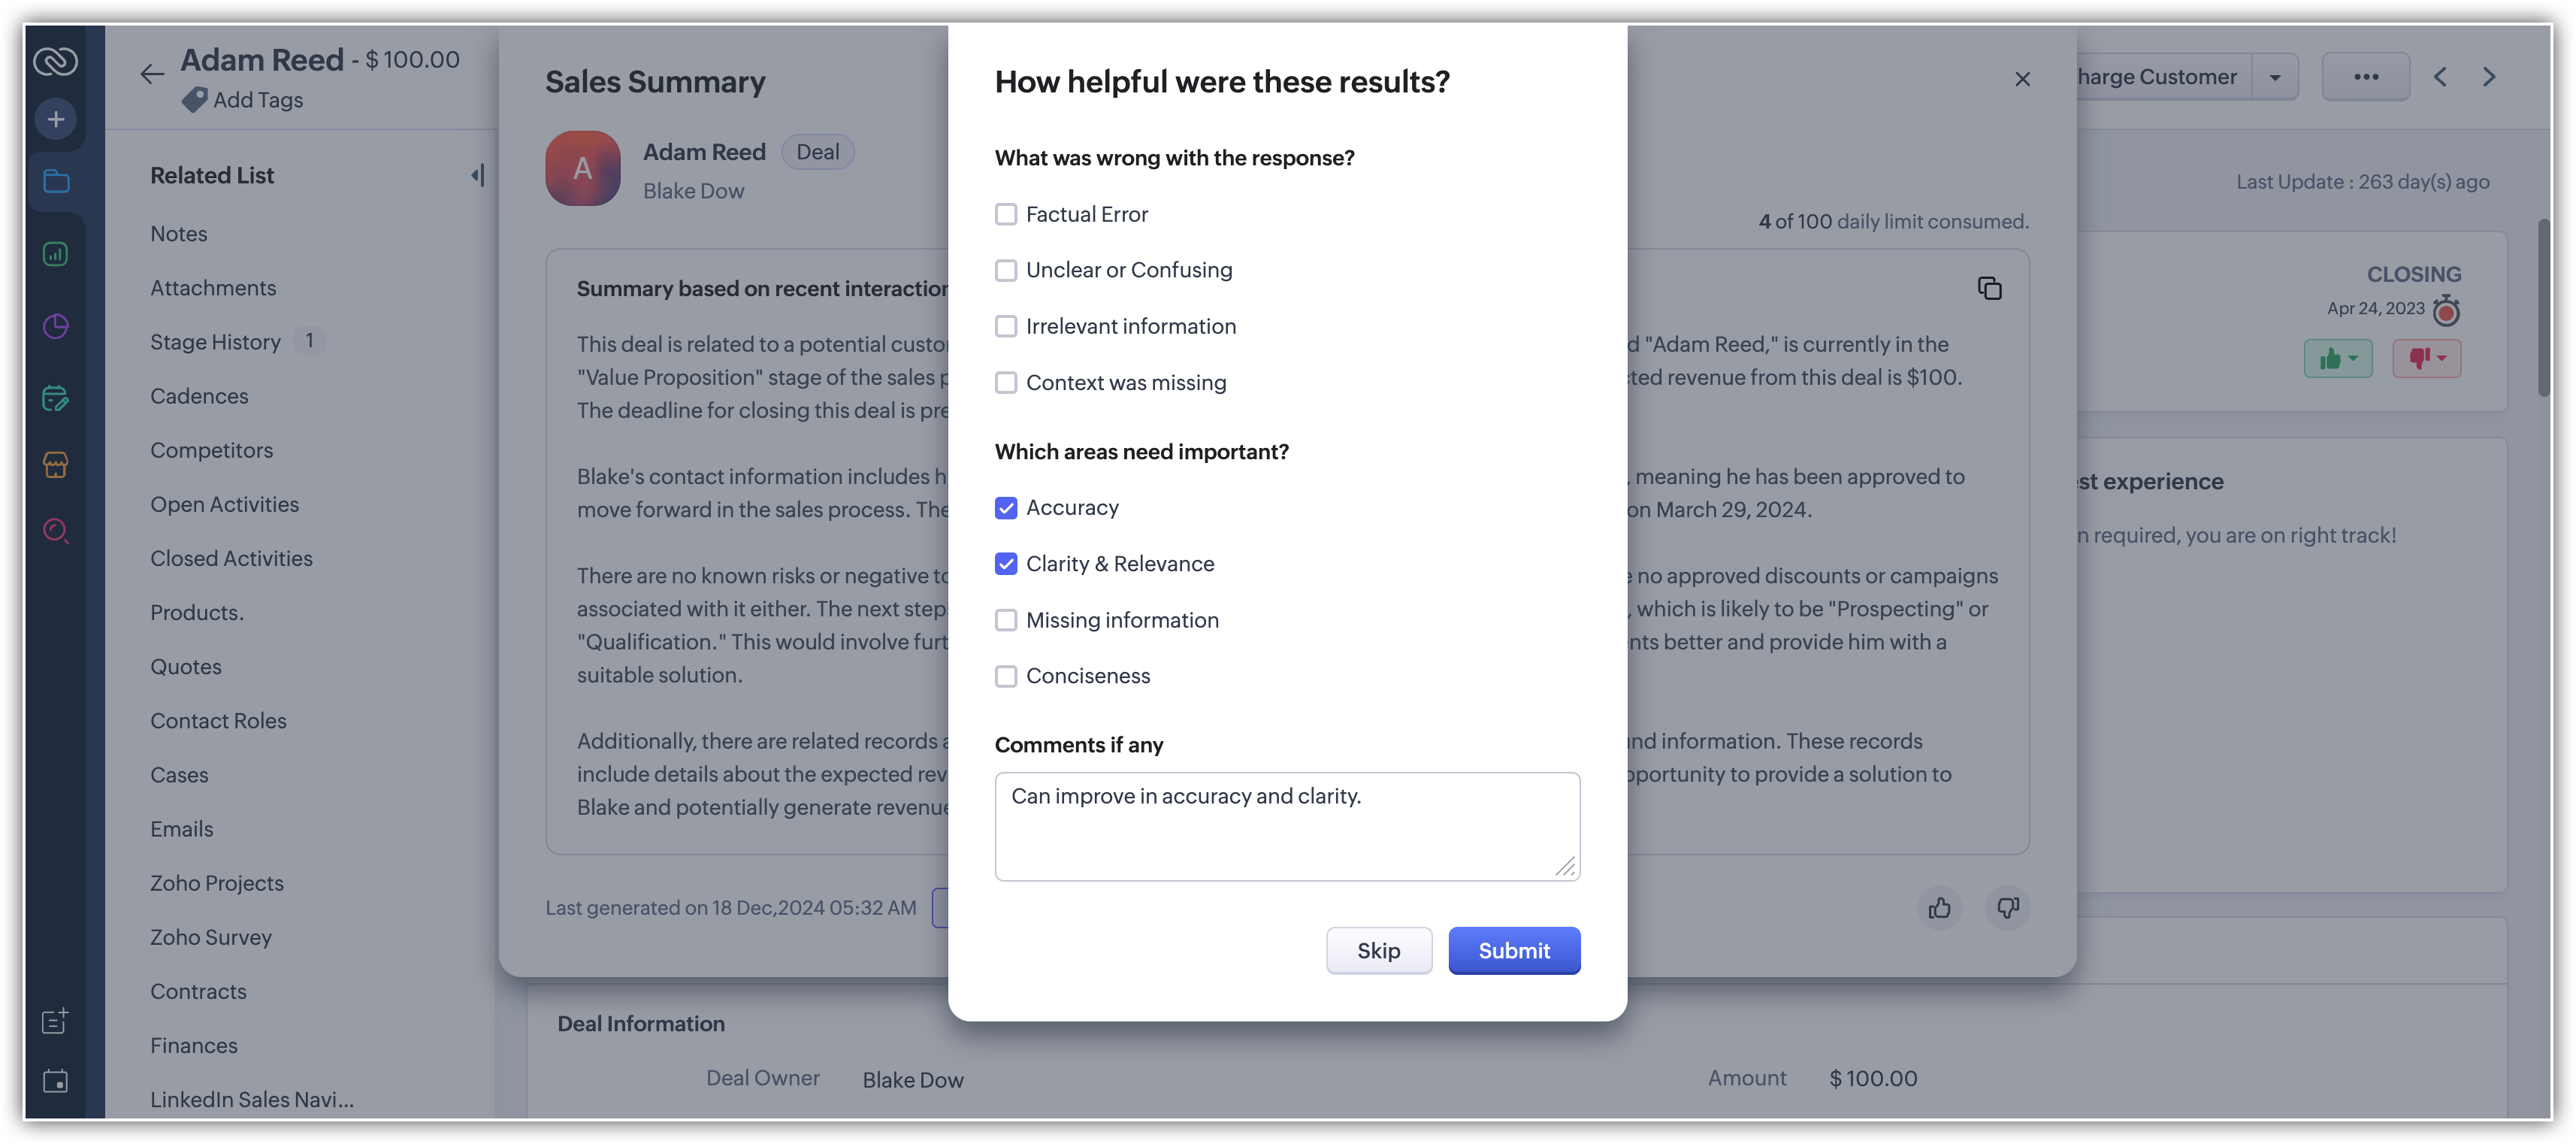Open next record with right chevron arrow
Screen dimensions: 2576x1144
tap(2489, 77)
